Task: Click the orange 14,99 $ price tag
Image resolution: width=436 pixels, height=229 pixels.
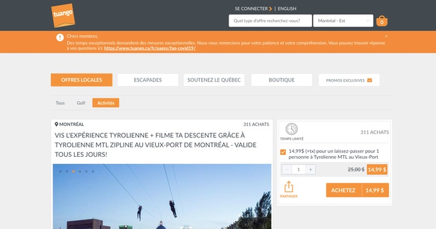Action: click(376, 169)
